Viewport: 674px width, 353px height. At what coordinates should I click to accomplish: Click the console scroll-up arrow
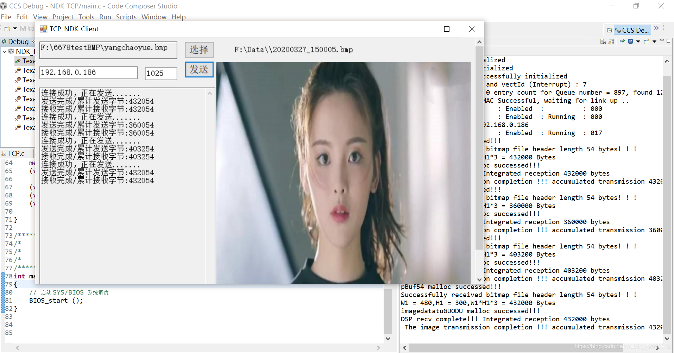tap(667, 61)
